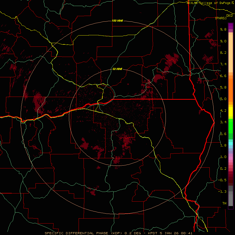The image size is (235, 235).
Task: Click the 9.0 value on the color scale
Action: (223, 41)
